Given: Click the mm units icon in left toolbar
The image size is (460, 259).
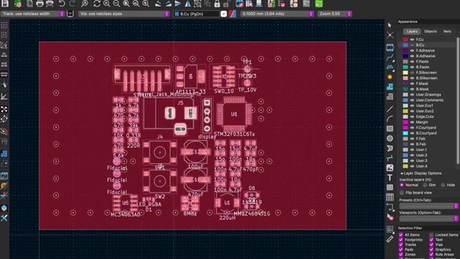Looking at the screenshot, I should [x=4, y=74].
